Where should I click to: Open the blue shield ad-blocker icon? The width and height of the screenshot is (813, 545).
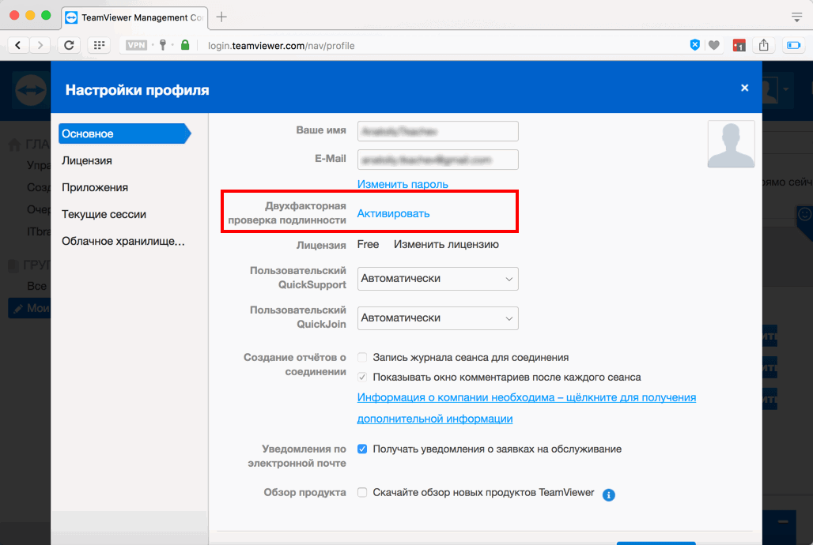pyautogui.click(x=695, y=45)
